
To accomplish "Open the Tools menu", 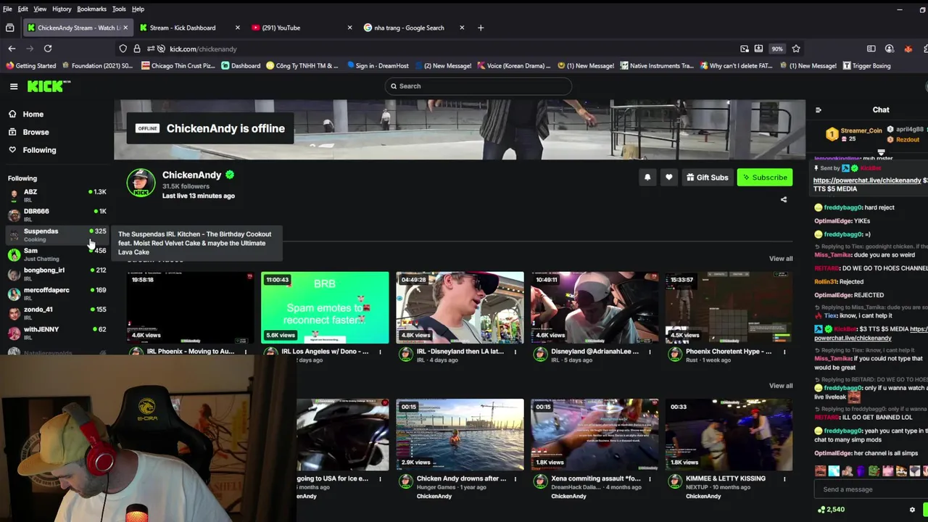I will [119, 9].
